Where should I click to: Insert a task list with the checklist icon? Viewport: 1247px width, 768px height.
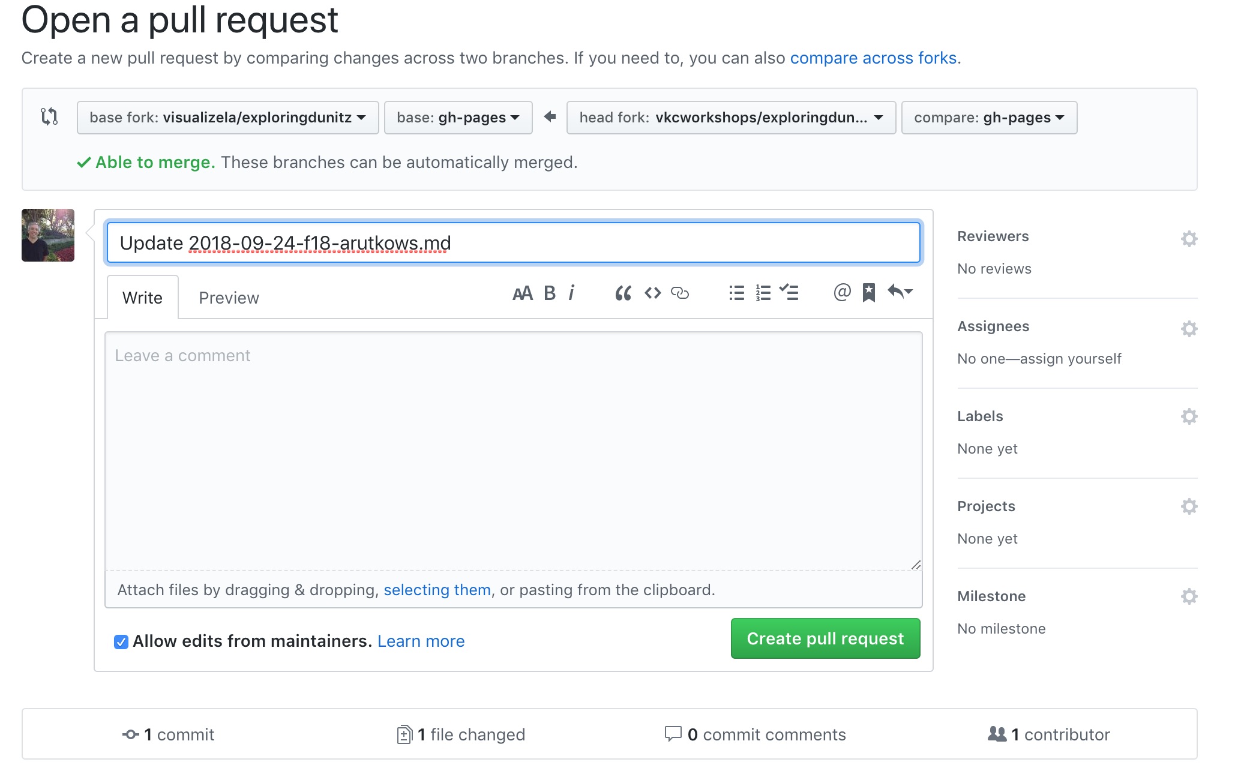[x=789, y=292]
